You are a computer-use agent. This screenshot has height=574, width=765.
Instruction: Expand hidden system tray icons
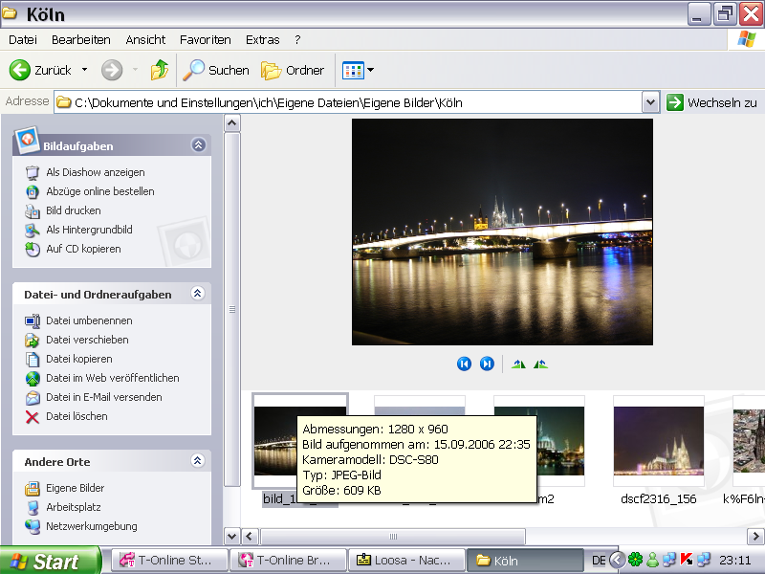pyautogui.click(x=617, y=560)
